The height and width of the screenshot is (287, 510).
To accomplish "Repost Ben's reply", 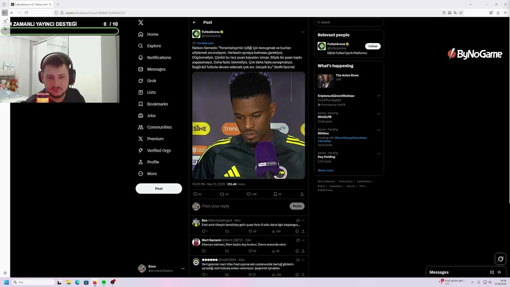I will coord(227,231).
